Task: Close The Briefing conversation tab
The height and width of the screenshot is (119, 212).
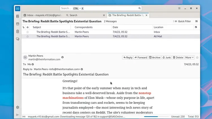Action: click(146, 15)
